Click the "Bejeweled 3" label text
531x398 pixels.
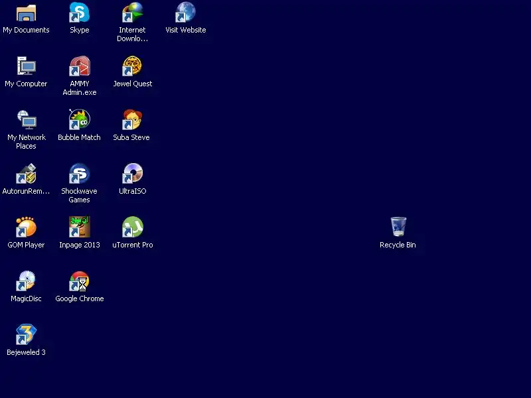(26, 353)
